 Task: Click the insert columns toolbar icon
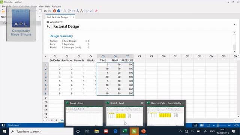pyautogui.click(x=78, y=11)
